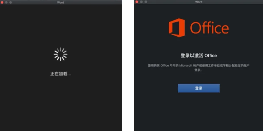Click the 登录以激活 Office heading
The image size is (263, 131).
tap(199, 56)
